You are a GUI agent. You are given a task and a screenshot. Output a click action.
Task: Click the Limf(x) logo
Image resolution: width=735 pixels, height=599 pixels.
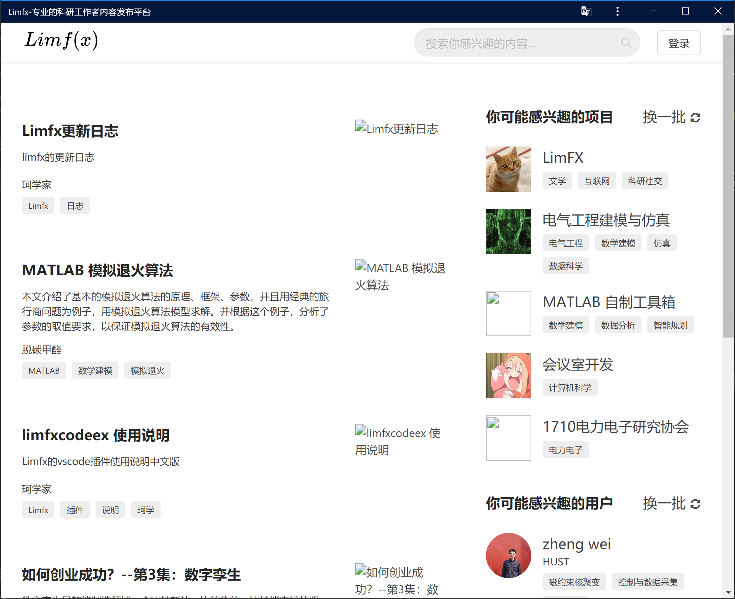(61, 40)
